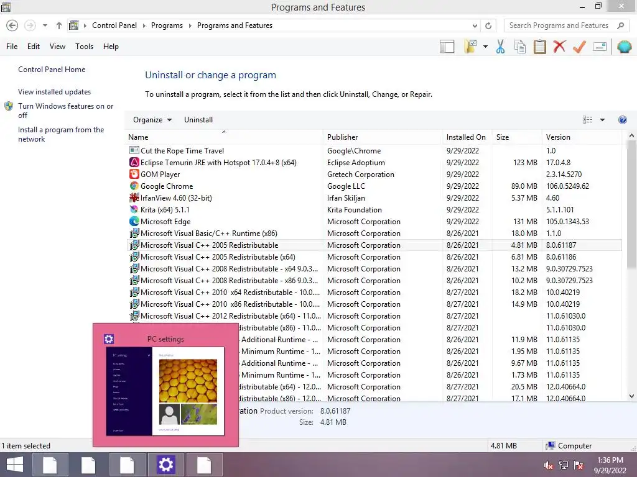Click the search magnifier icon
This screenshot has width=637, height=477.
pyautogui.click(x=620, y=25)
